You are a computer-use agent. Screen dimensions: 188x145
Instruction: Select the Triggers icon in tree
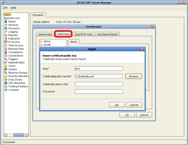(x=6, y=59)
